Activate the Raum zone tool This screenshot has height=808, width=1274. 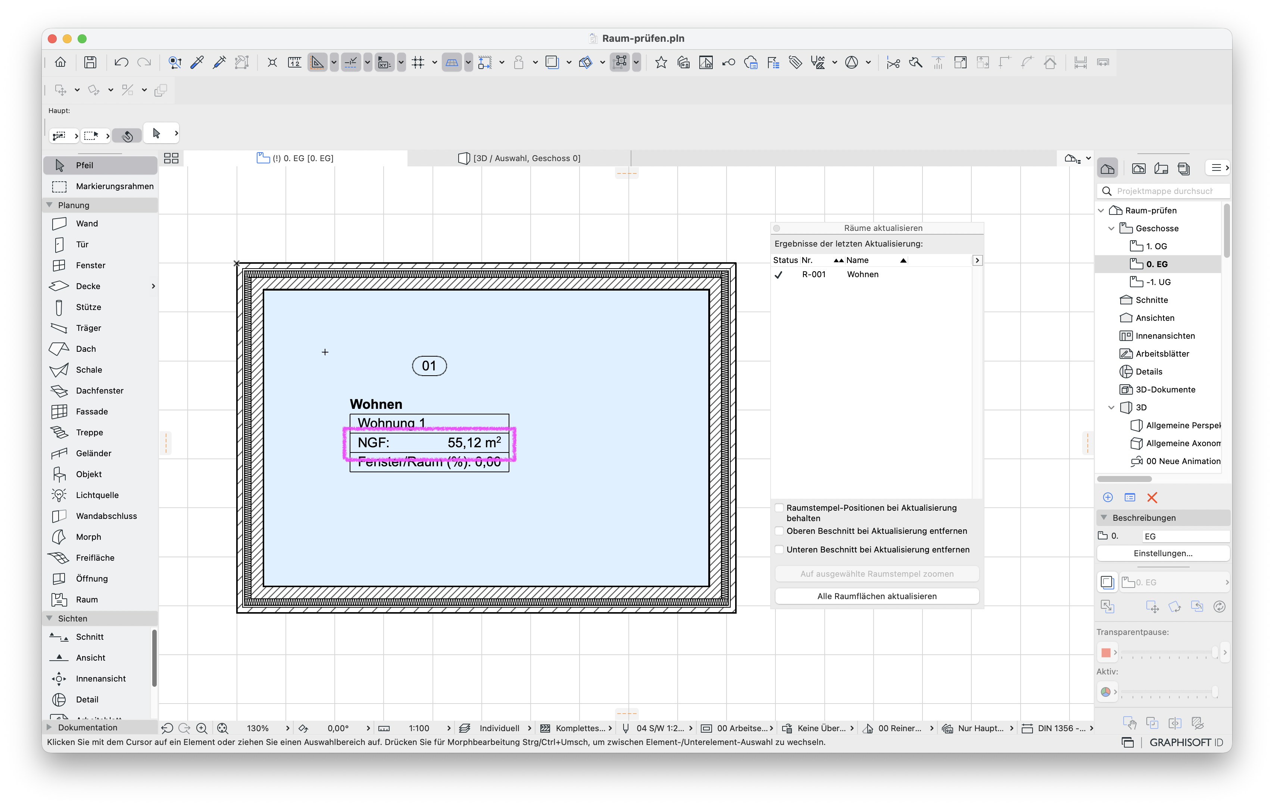coord(100,599)
